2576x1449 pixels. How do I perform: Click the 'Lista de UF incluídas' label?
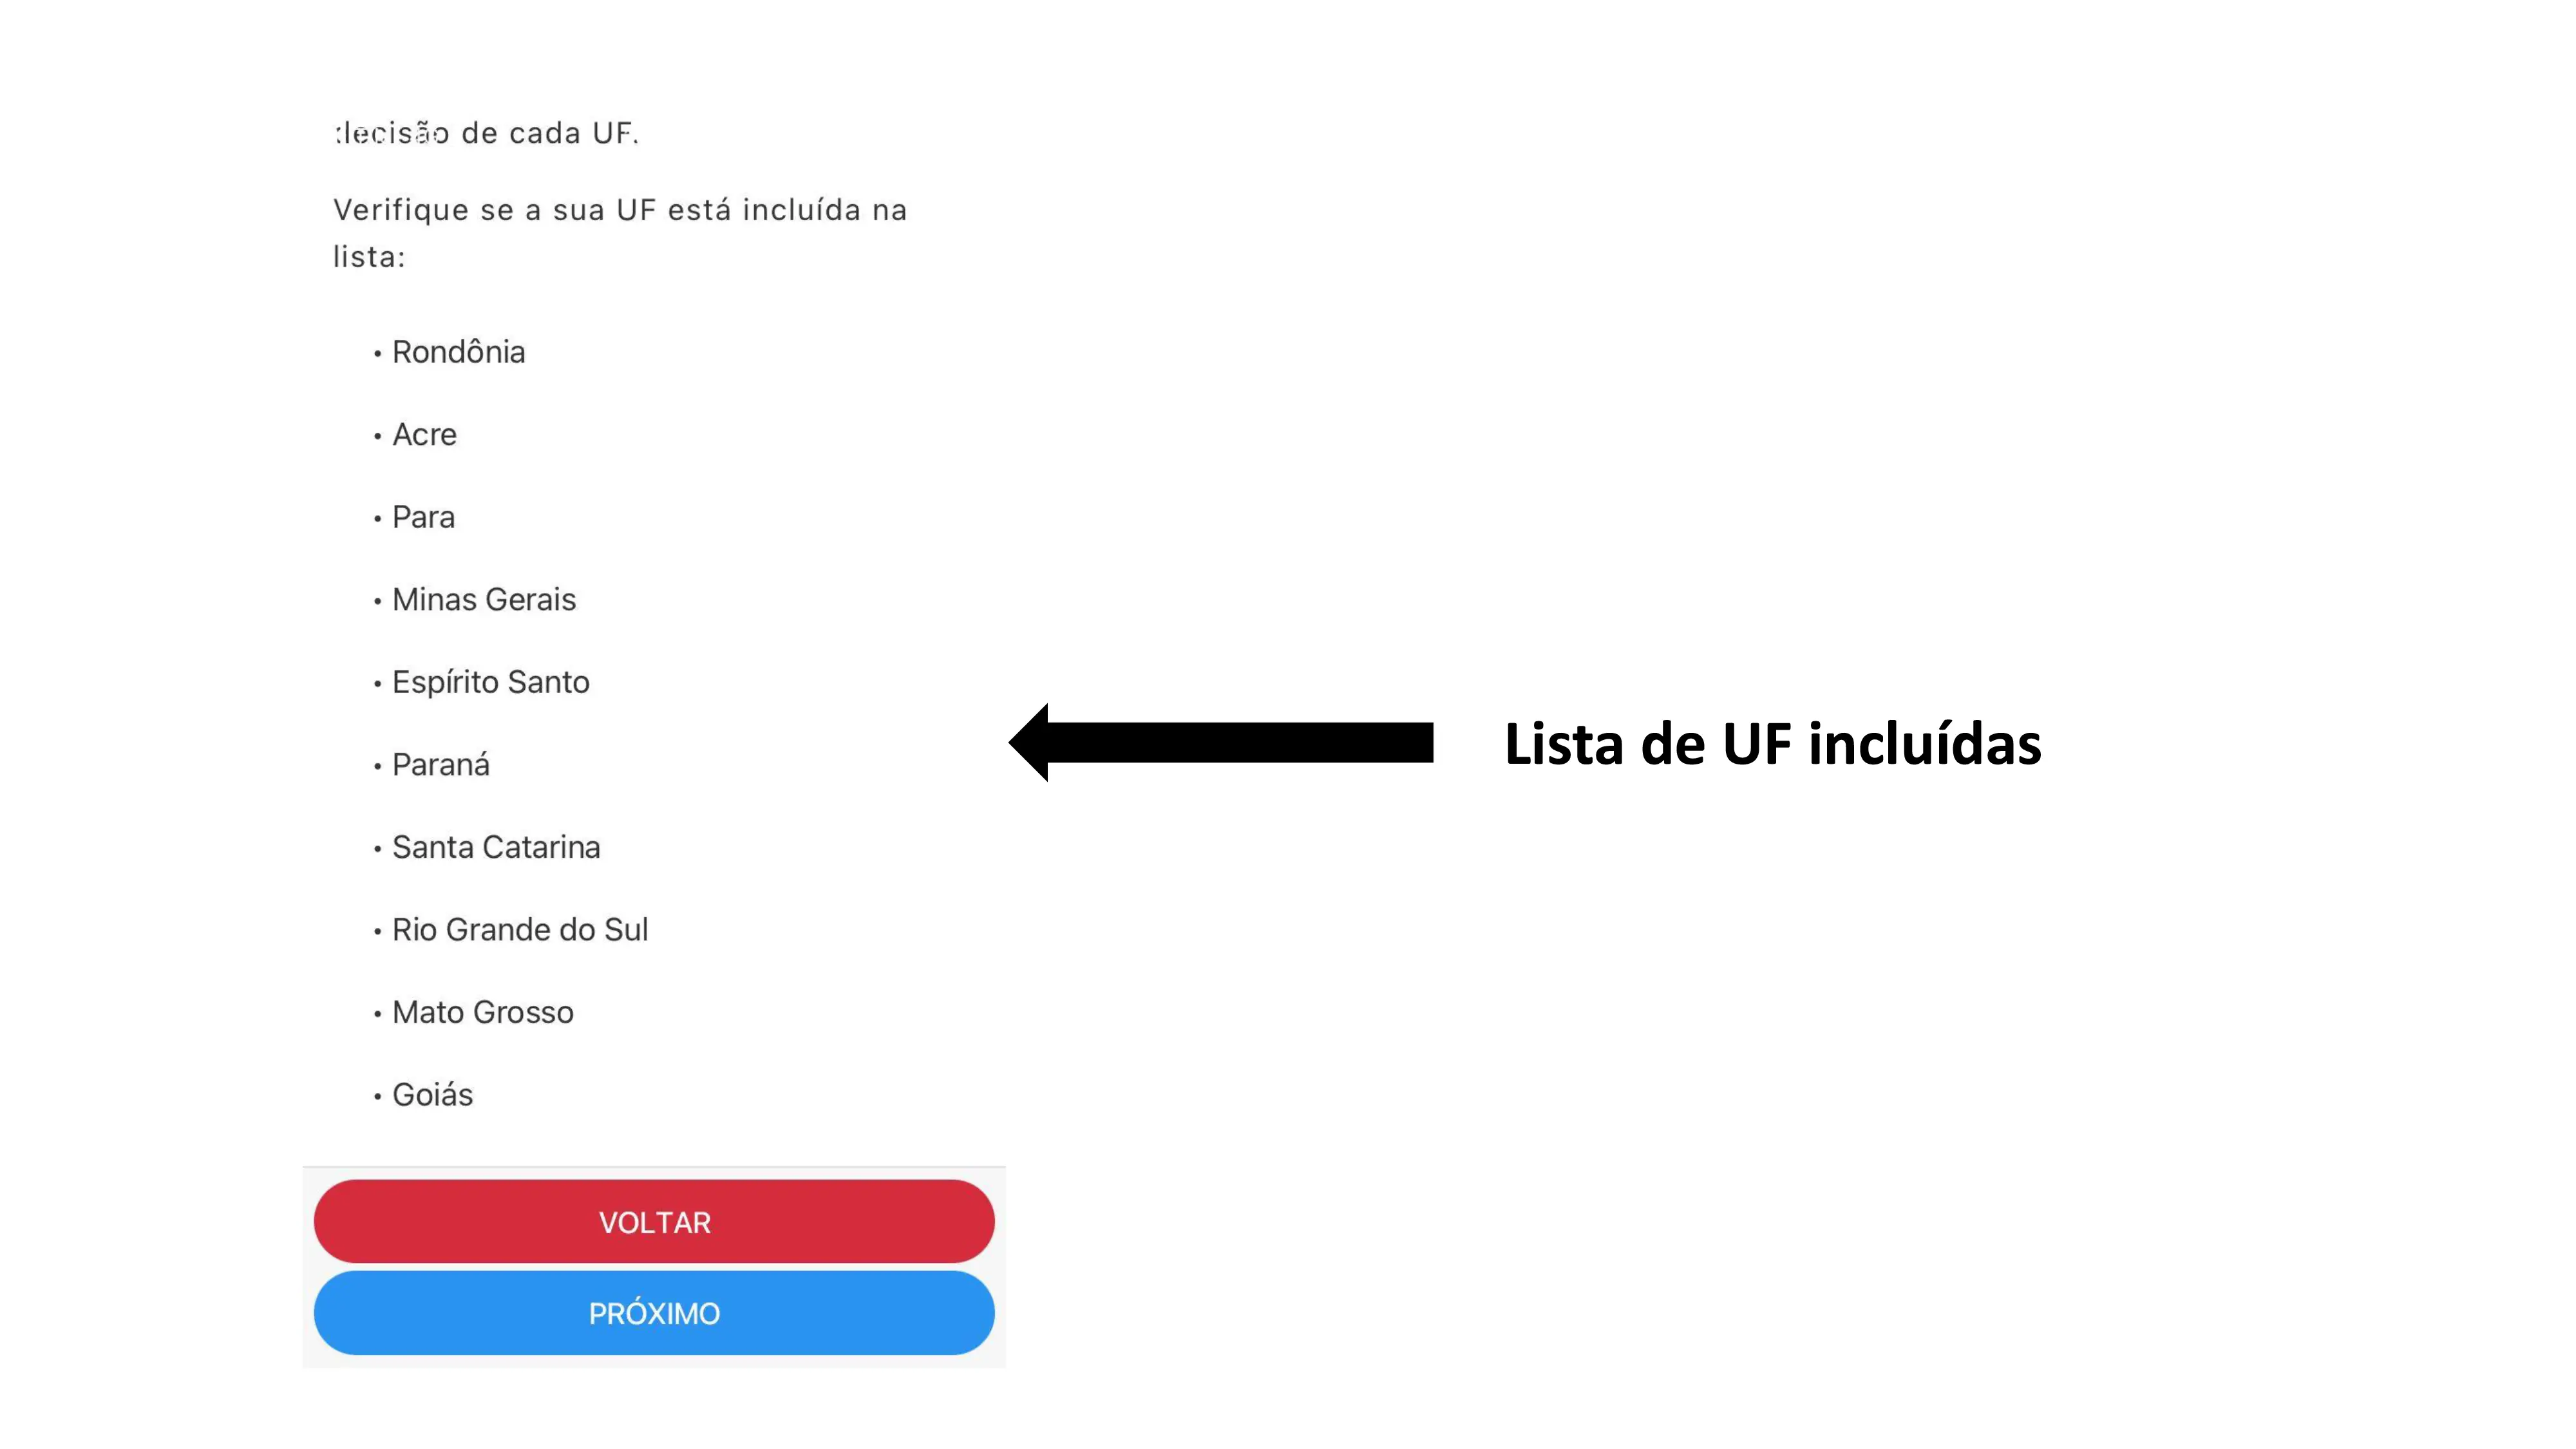1772,744
